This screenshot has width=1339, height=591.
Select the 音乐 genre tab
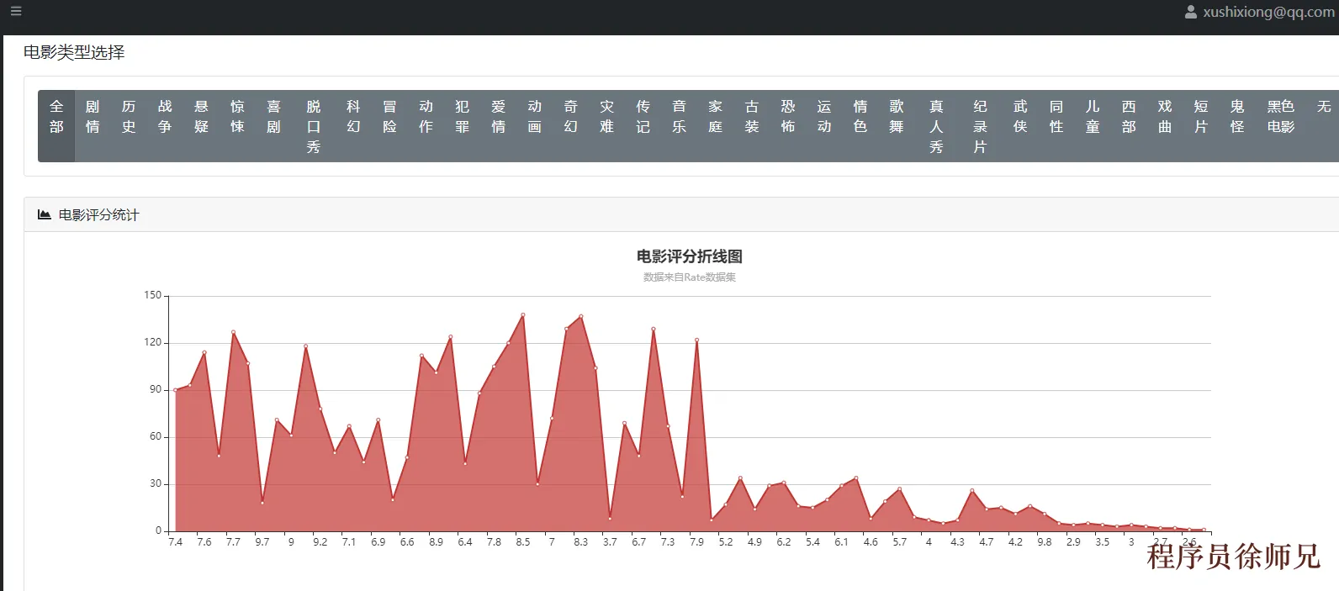(x=679, y=126)
